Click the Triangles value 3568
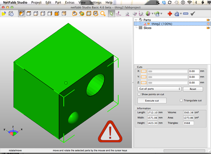Screen dimensions: 211x154 [188, 123]
